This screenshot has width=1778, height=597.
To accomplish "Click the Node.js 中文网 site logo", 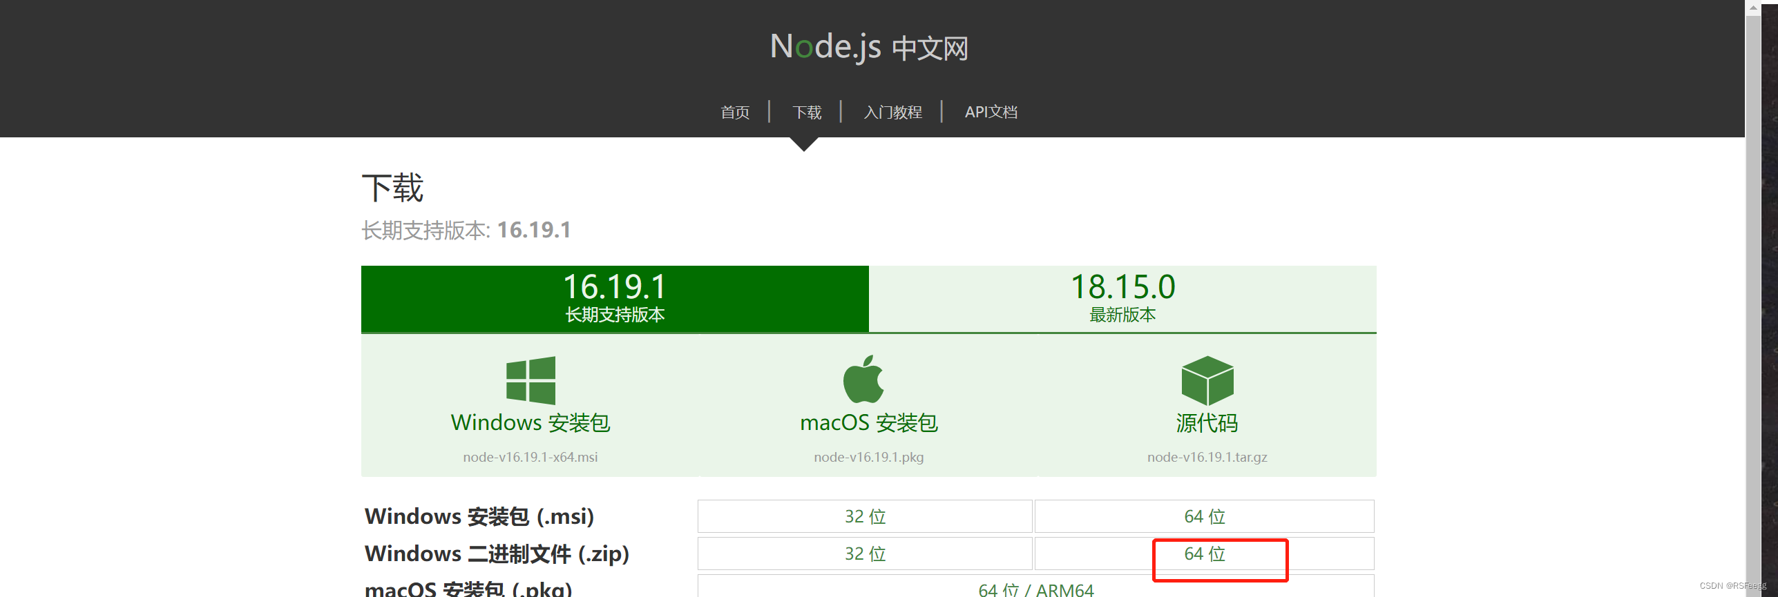I will tap(869, 47).
